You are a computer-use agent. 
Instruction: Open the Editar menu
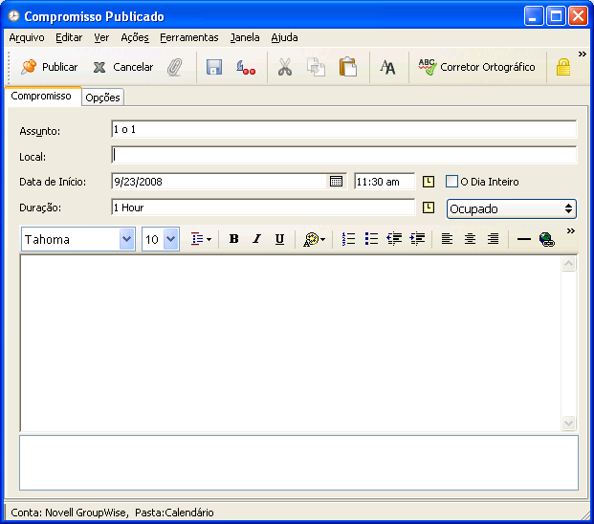69,37
